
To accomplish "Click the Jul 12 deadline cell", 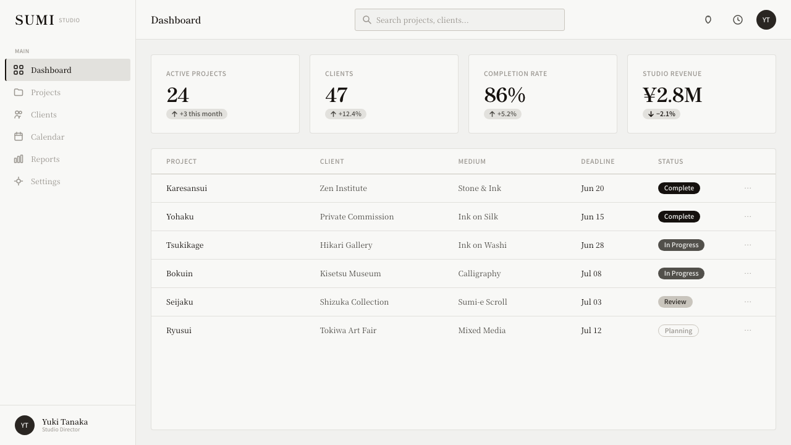I will click(x=591, y=330).
